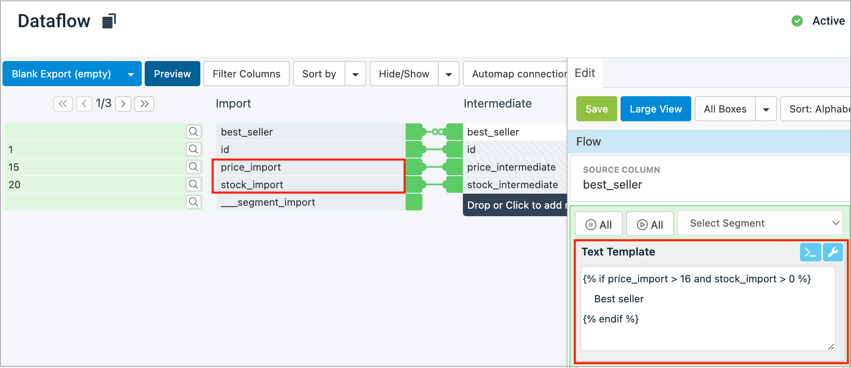Go to the next page arrow
The width and height of the screenshot is (851, 368).
click(x=123, y=104)
